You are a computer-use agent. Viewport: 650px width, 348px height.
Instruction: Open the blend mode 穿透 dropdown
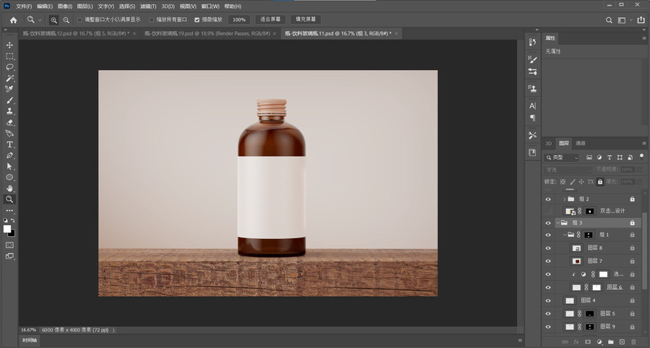[x=568, y=170]
